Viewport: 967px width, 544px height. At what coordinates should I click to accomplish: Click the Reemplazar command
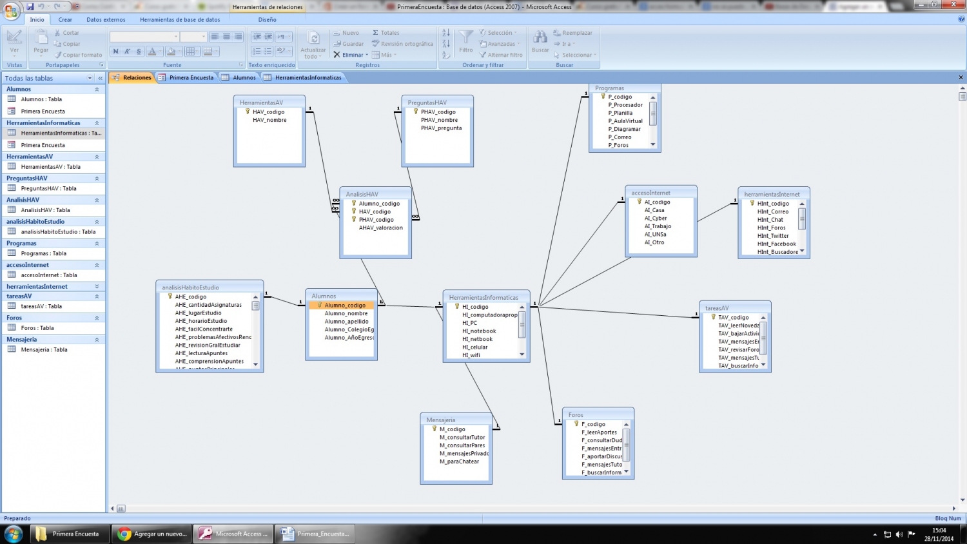coord(573,33)
